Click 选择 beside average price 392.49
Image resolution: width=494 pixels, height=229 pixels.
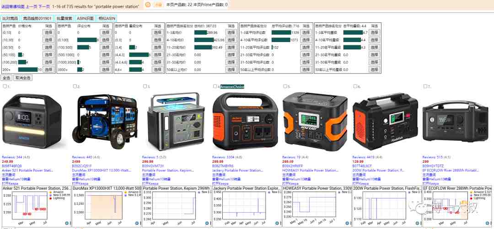[x=231, y=47]
